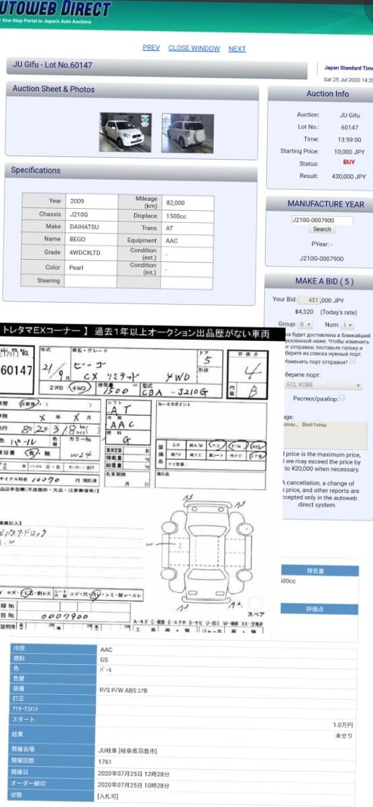Select the session count value 1761

click(106, 761)
